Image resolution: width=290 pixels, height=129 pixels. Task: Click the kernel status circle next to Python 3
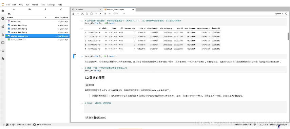click(x=286, y=14)
